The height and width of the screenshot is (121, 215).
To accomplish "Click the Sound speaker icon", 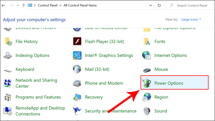I will (x=146, y=111).
